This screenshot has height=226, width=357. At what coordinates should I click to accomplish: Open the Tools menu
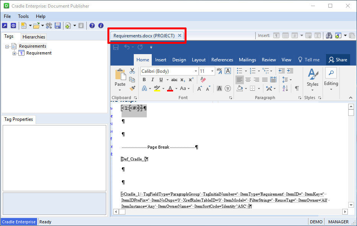click(x=23, y=16)
